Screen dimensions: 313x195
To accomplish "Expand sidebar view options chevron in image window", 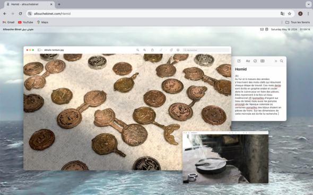I will (42, 50).
